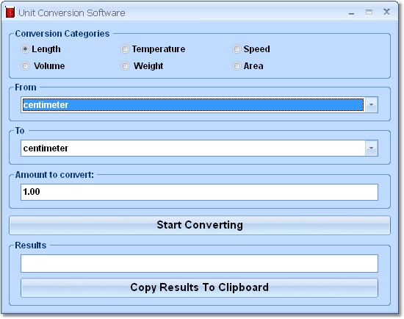The image size is (404, 319).
Task: Click the disabled maximize window icon
Action: 369,12
